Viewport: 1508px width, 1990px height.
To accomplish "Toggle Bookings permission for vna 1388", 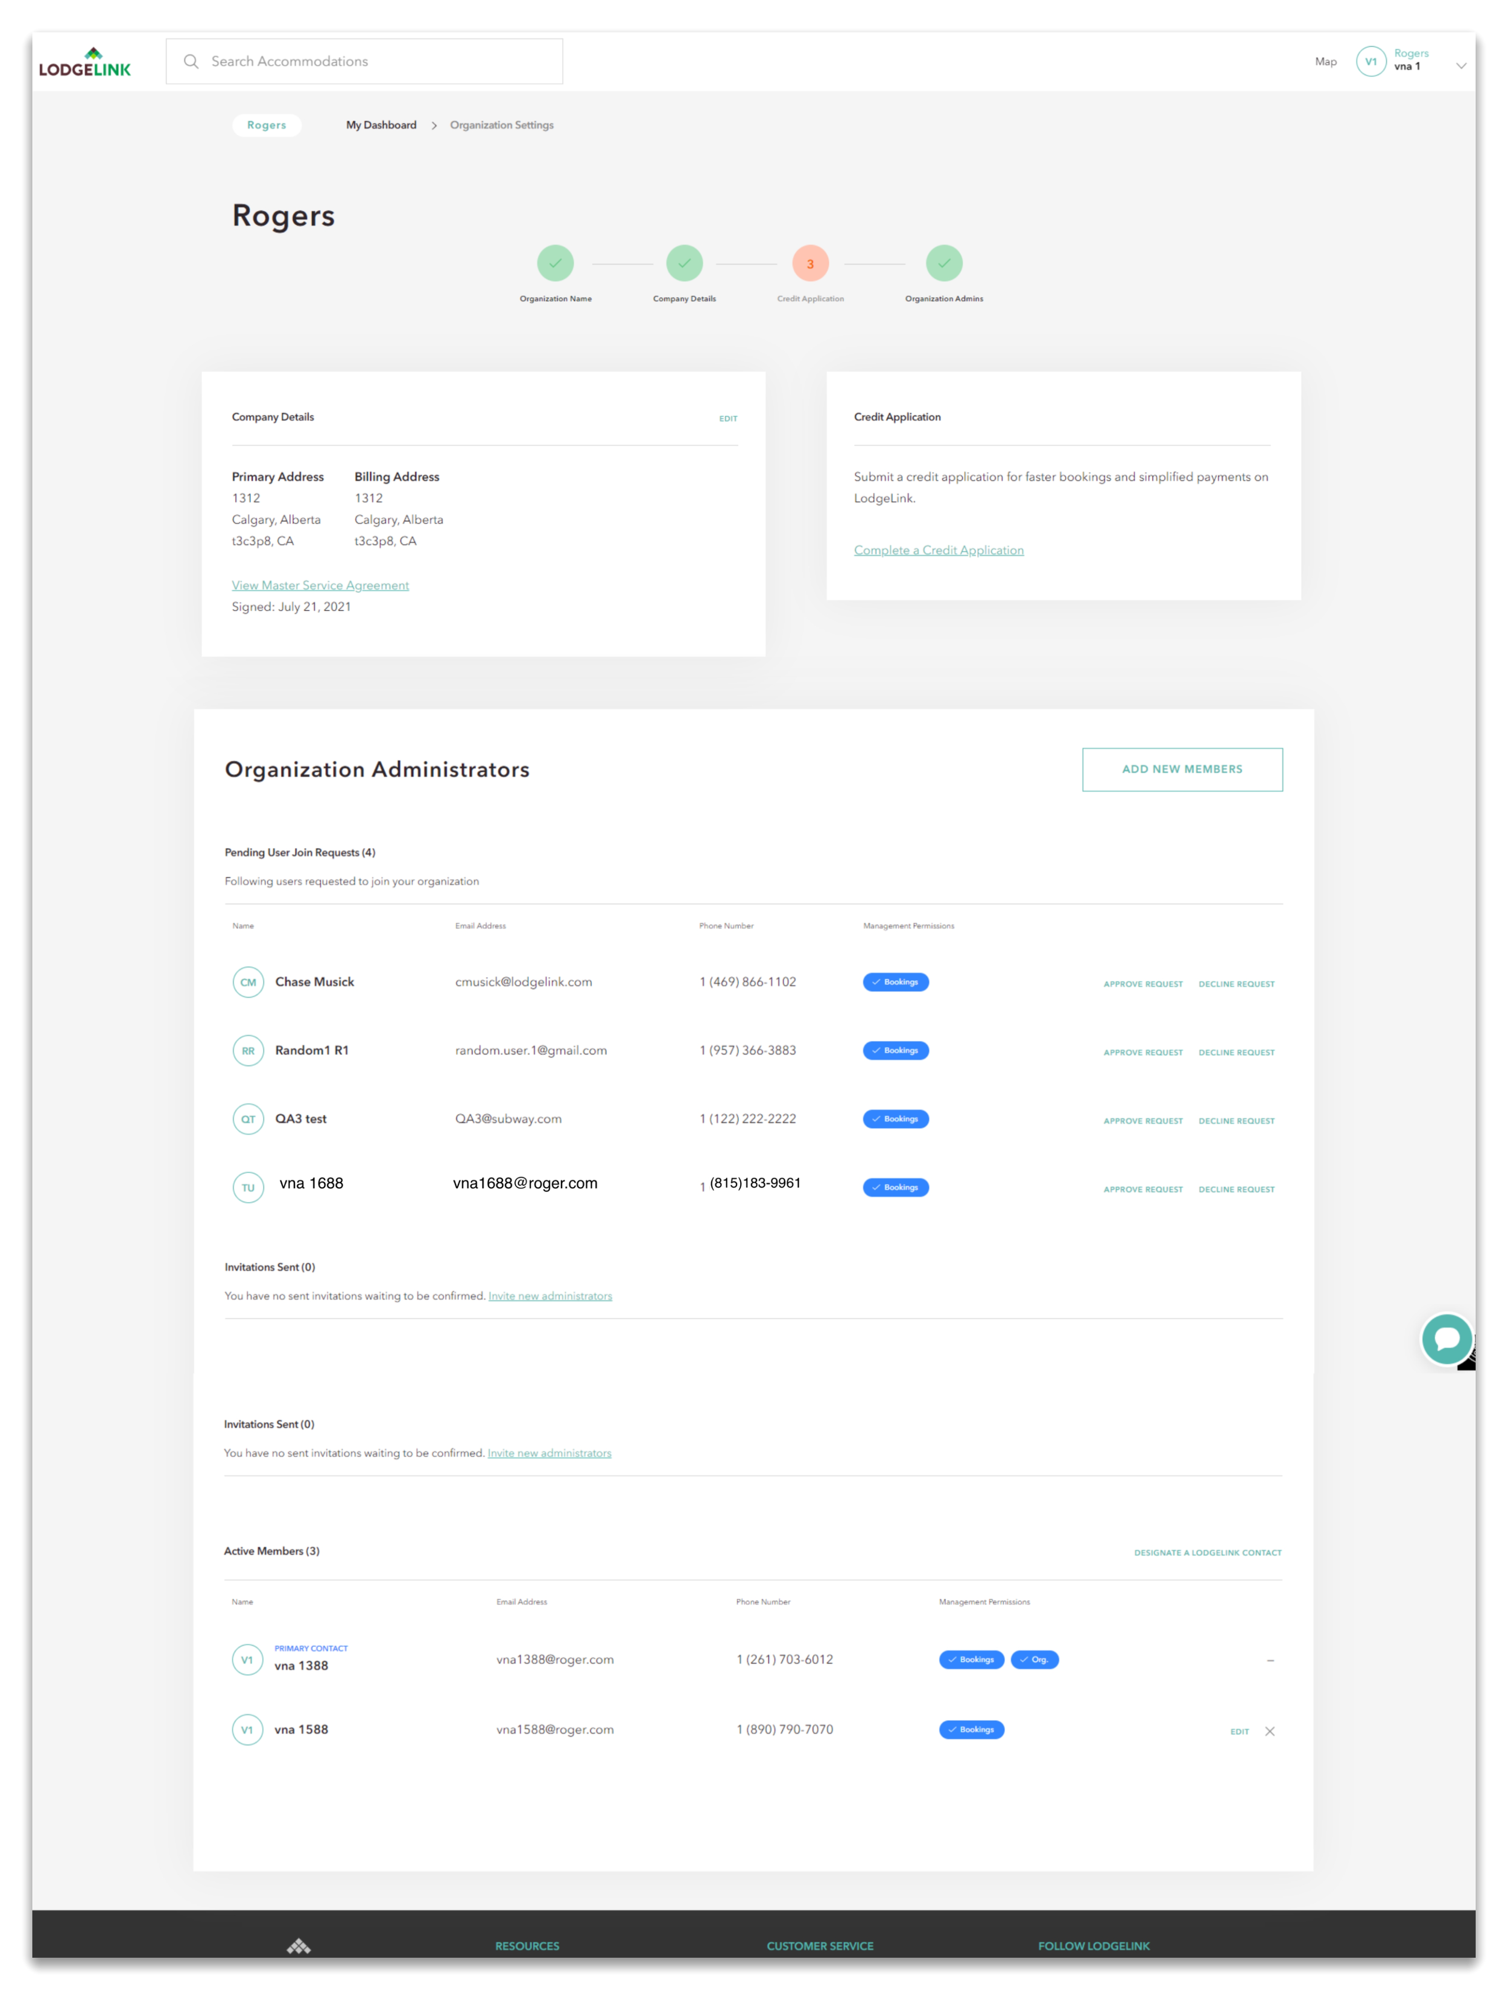I will click(x=972, y=1660).
